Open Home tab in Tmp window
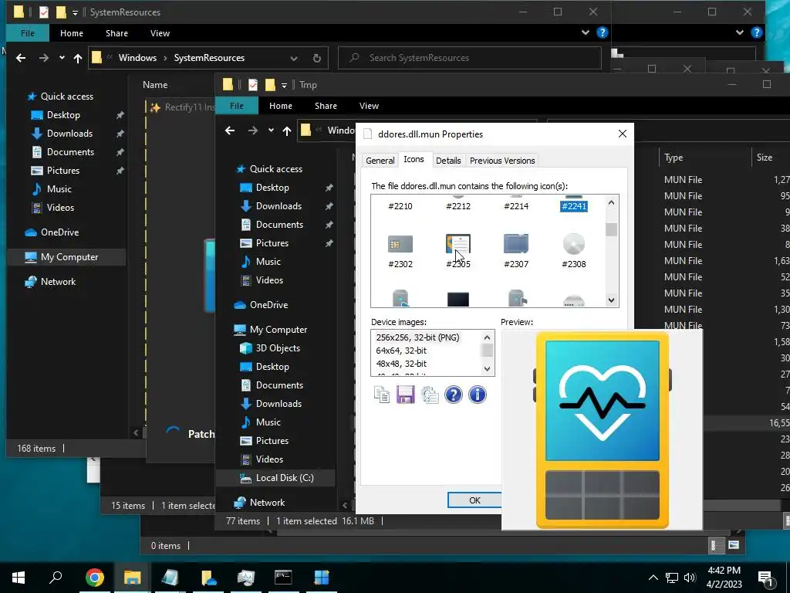Image resolution: width=790 pixels, height=593 pixels. (x=281, y=106)
